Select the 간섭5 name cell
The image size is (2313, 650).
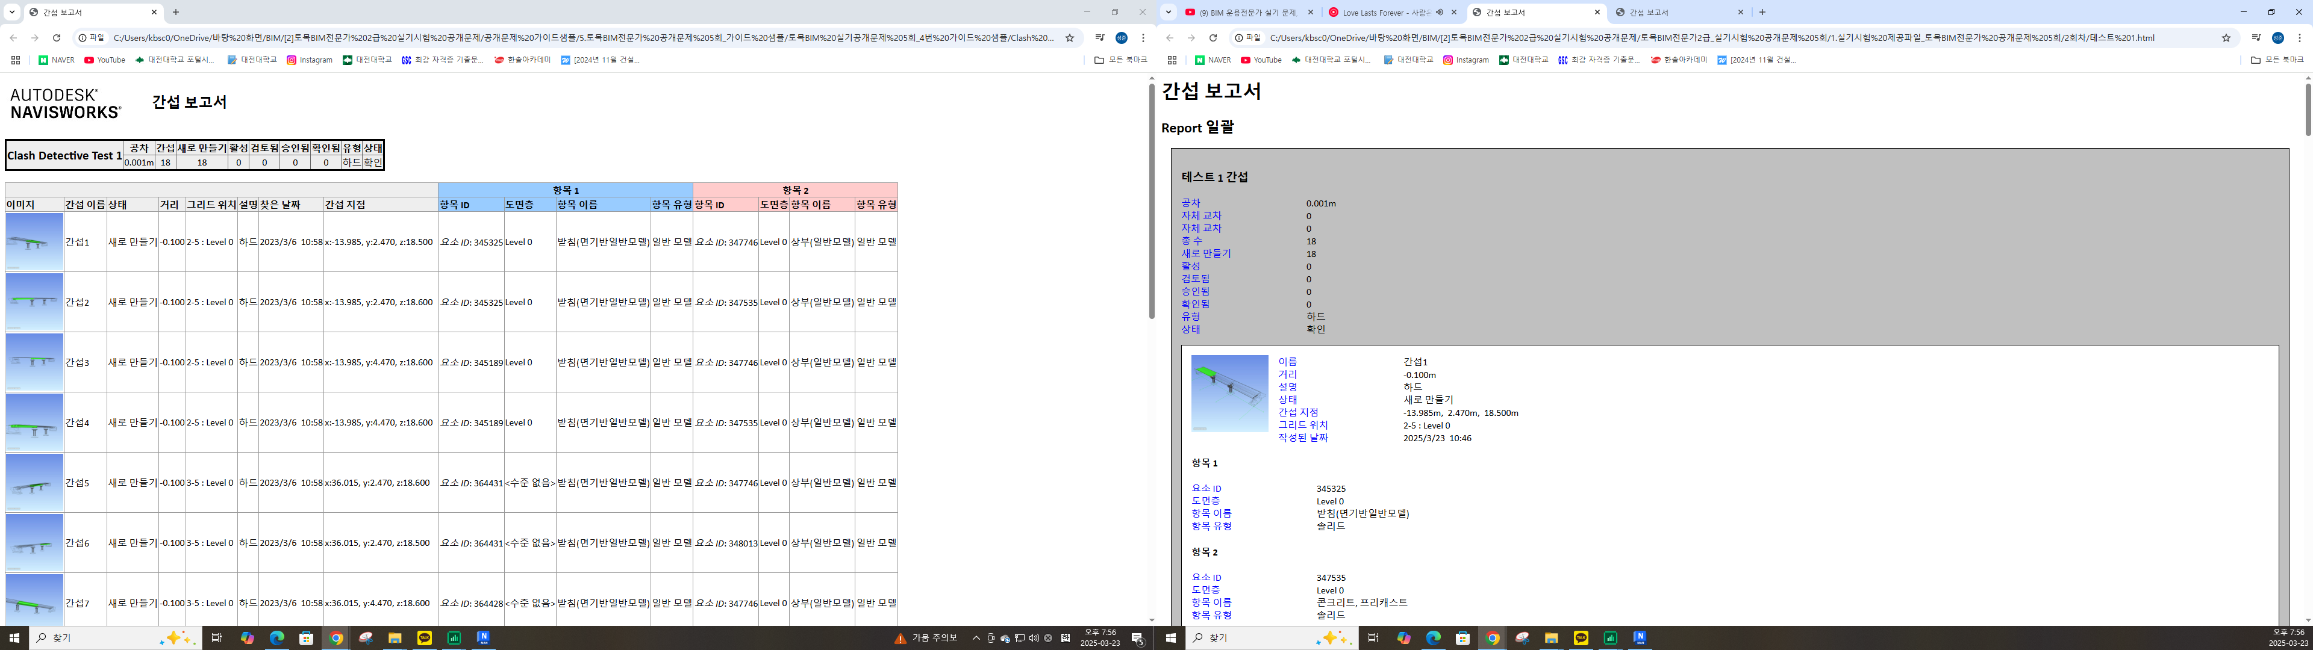coord(86,482)
